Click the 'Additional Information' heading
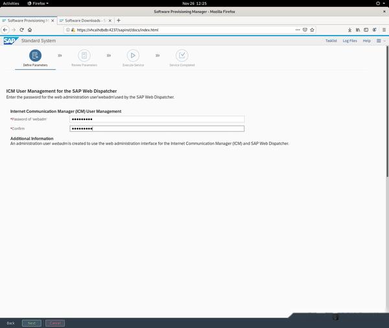 click(x=32, y=139)
